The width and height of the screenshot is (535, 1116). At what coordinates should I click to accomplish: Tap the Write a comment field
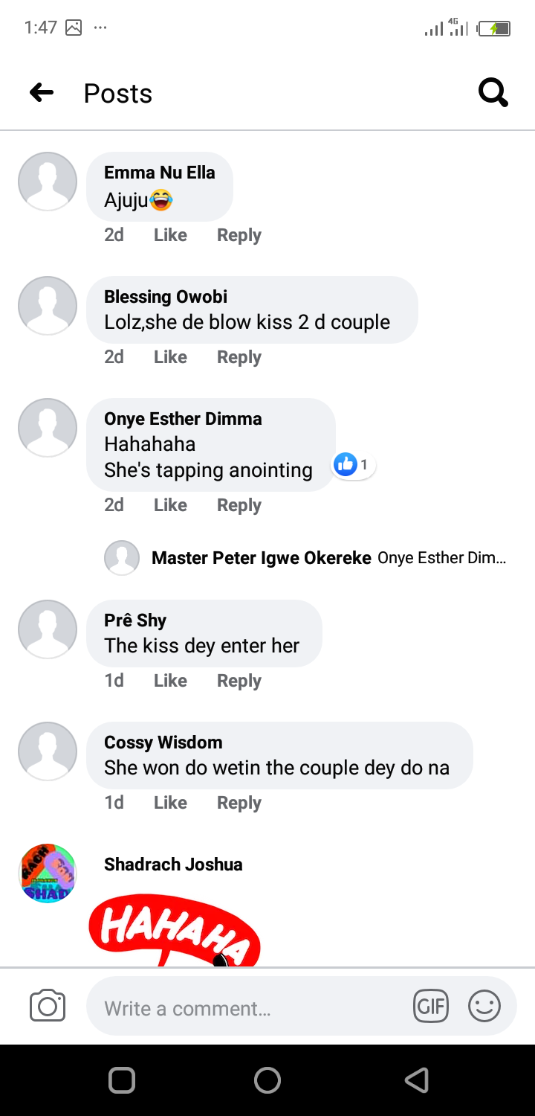pos(245,1008)
